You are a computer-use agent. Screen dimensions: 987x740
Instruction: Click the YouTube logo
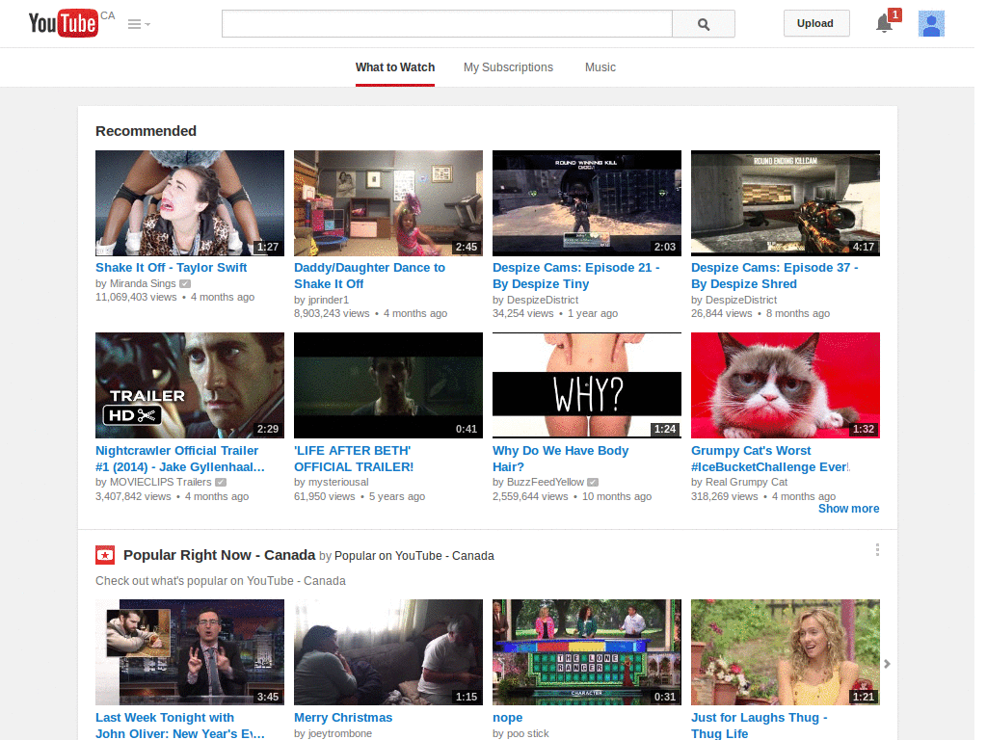(63, 23)
